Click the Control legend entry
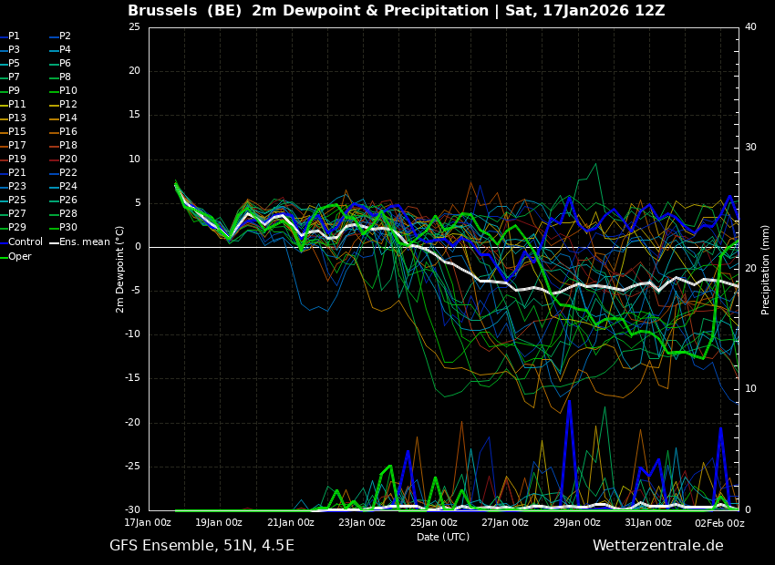The width and height of the screenshot is (775, 565). (22, 242)
